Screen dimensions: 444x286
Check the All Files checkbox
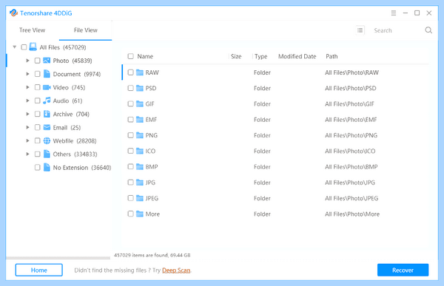(24, 47)
